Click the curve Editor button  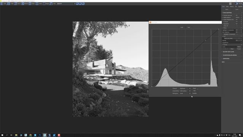pos(239,47)
